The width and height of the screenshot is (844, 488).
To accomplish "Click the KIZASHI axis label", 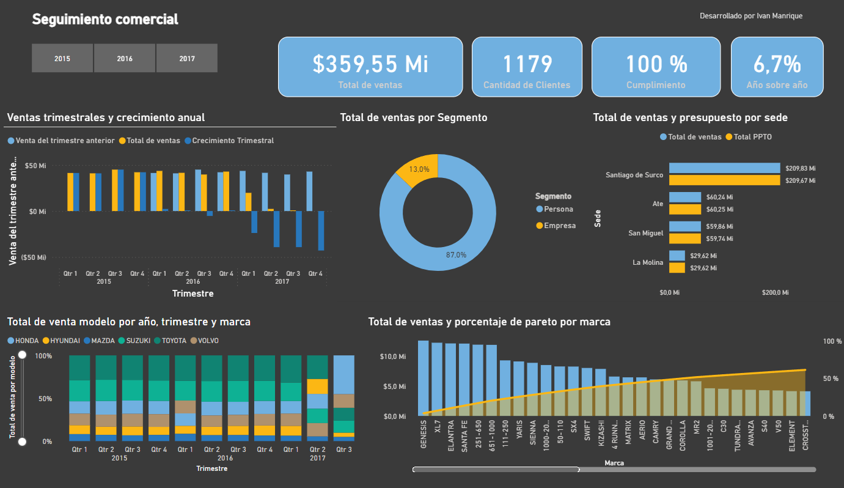I will click(x=601, y=434).
